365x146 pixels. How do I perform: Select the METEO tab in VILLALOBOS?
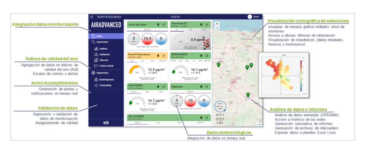coord(200,123)
